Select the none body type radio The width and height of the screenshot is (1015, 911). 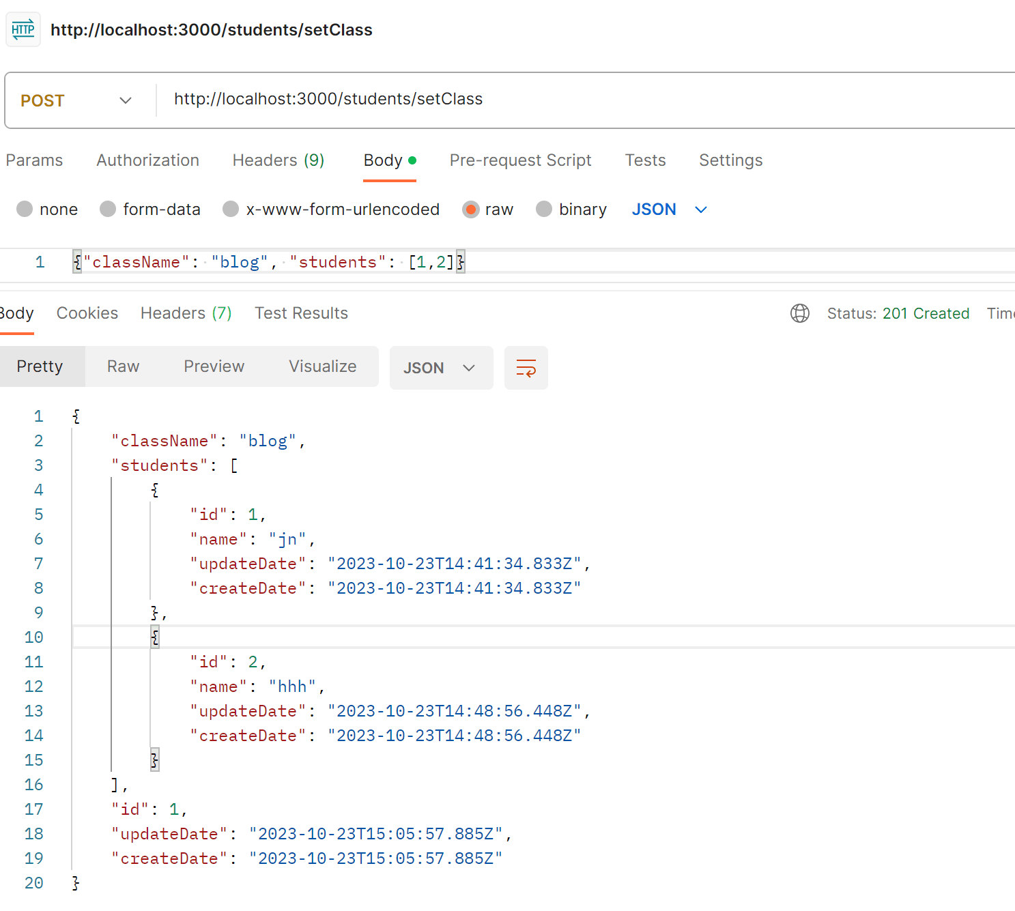25,209
